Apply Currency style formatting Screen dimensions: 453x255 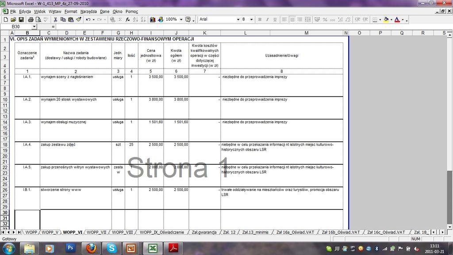[317, 19]
